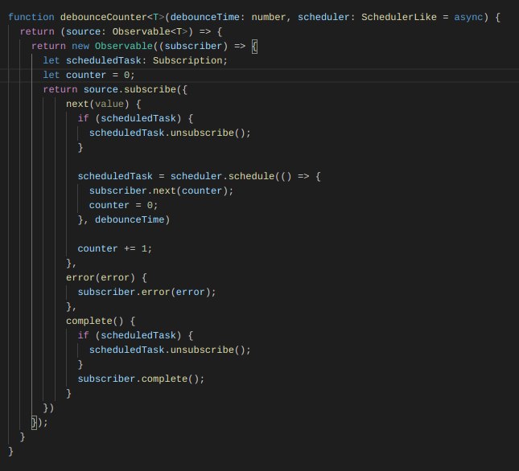Click the 'let counter = 0;' line

pos(89,75)
